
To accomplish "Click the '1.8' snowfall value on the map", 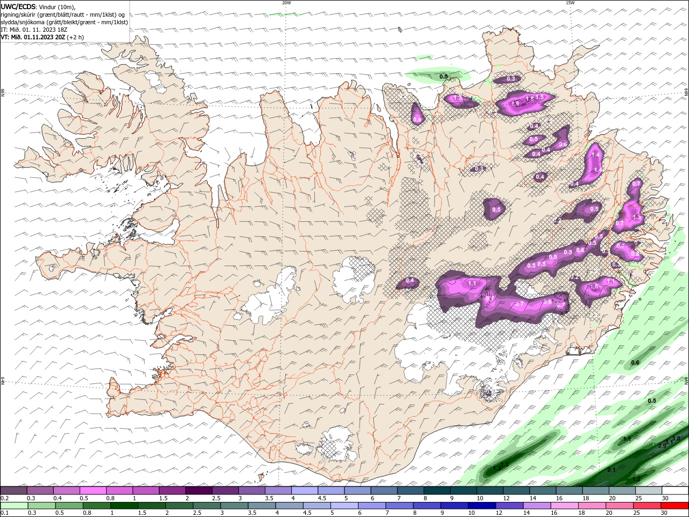I will click(x=530, y=99).
